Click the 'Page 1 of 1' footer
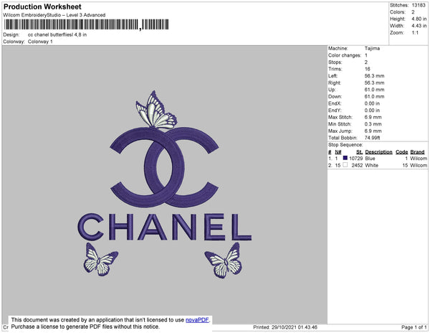This screenshot has height=333, width=430. pyautogui.click(x=414, y=327)
